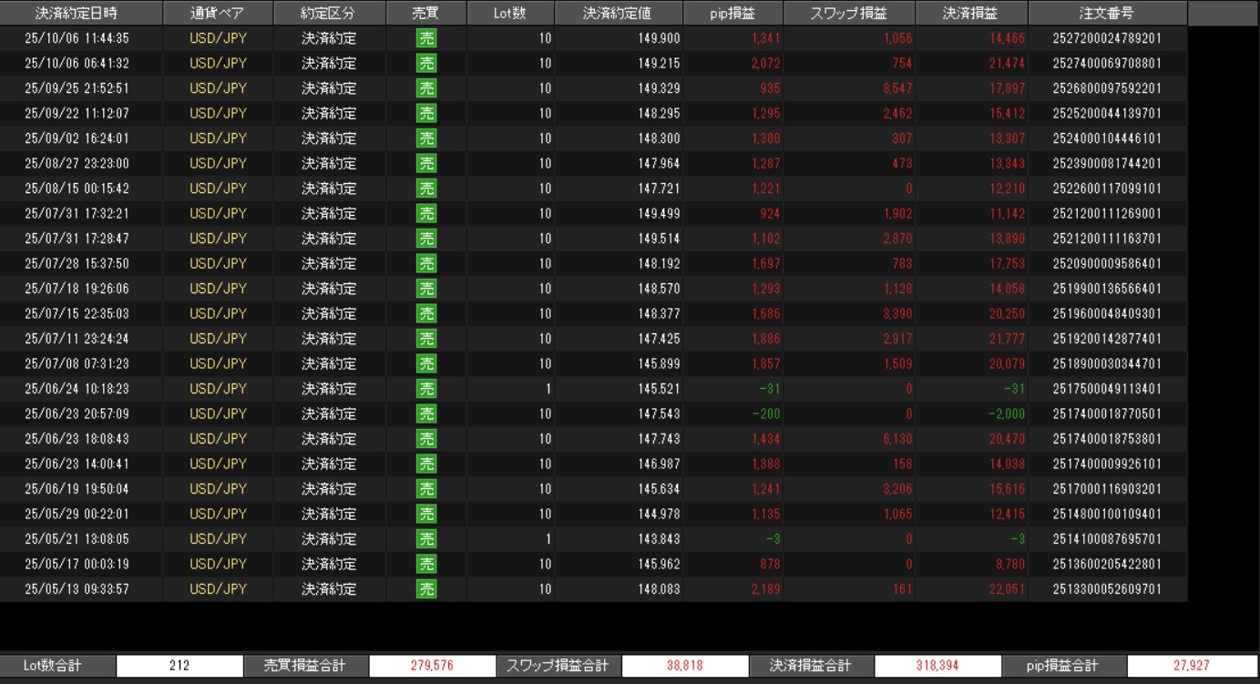
Task: Sort the table by the Lot数 header
Action: tap(510, 14)
